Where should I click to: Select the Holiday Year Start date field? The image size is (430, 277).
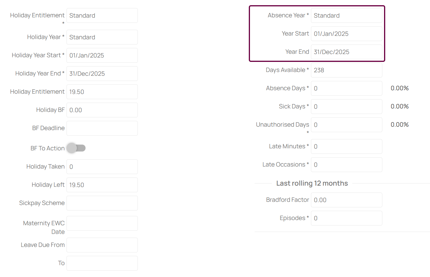pos(102,56)
